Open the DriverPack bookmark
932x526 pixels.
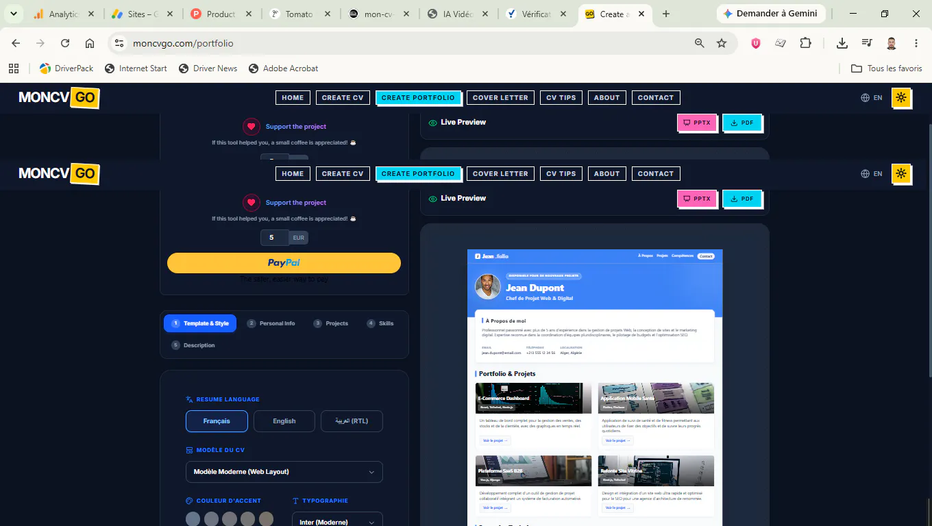[66, 68]
